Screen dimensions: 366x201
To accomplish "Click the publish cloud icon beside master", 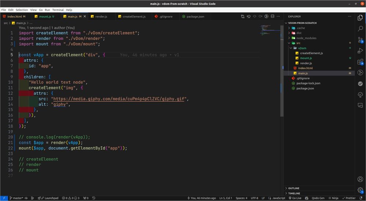I will coord(26,198).
